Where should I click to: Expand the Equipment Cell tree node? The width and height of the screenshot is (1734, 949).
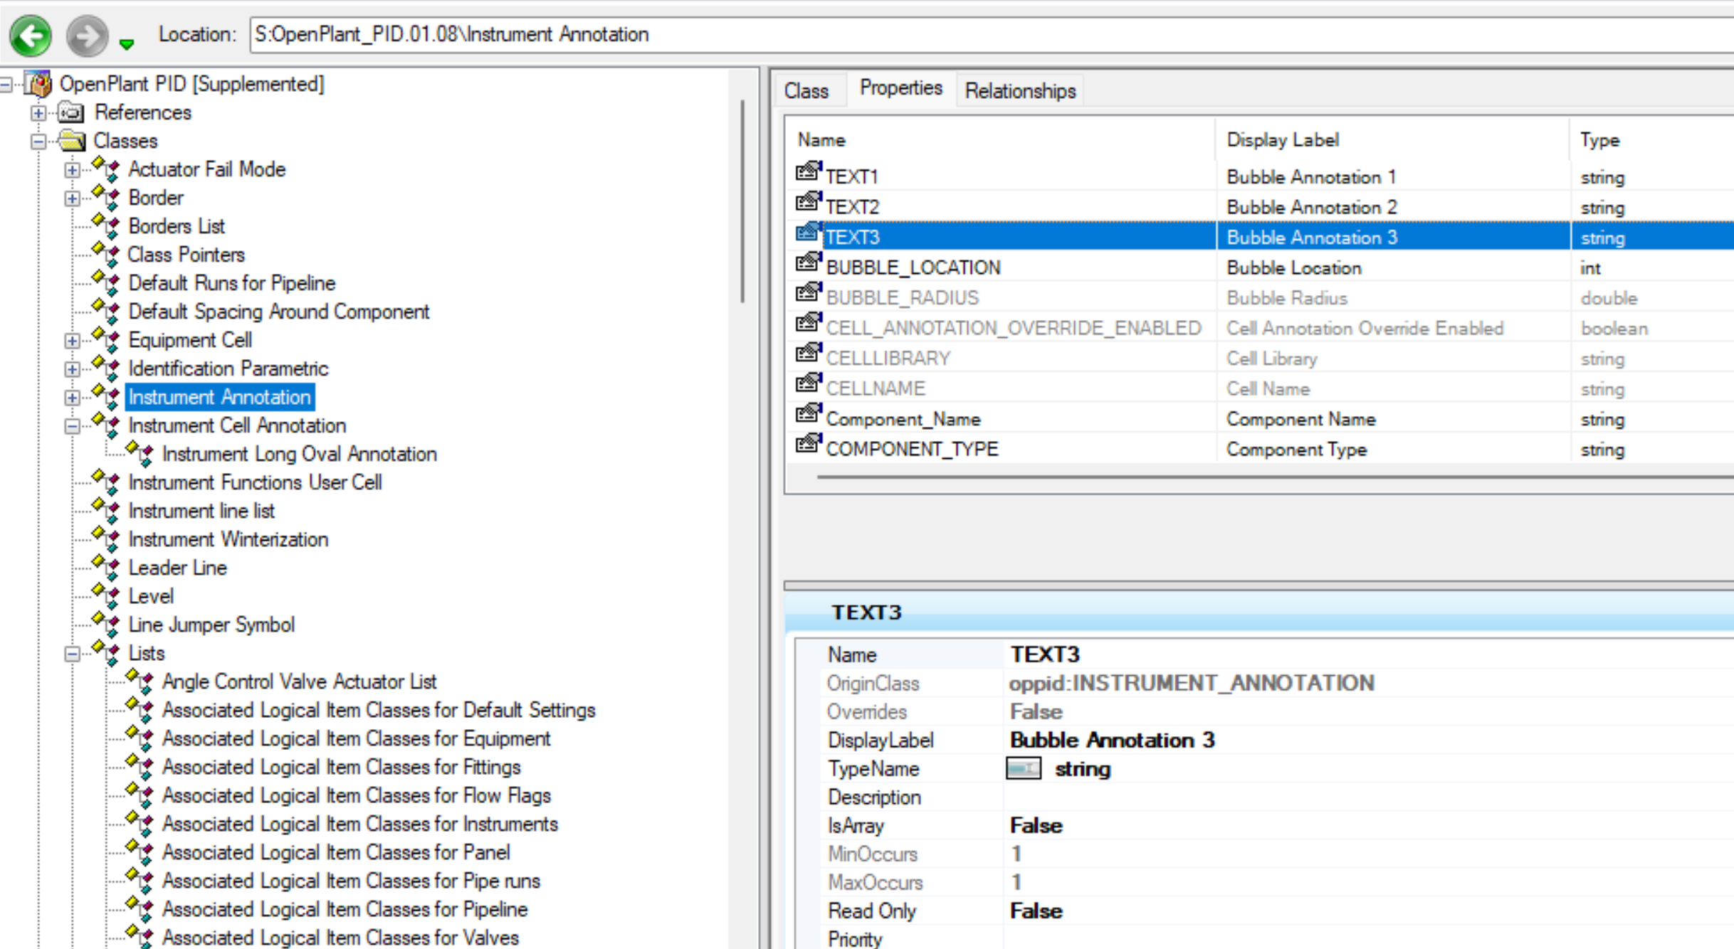[x=72, y=341]
